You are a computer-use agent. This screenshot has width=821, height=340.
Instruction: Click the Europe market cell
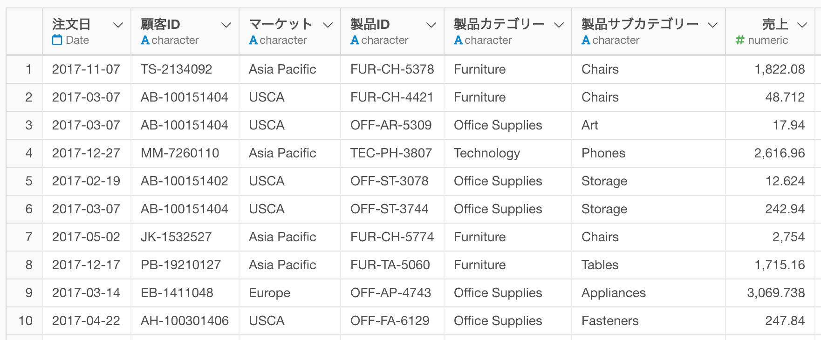(x=269, y=293)
